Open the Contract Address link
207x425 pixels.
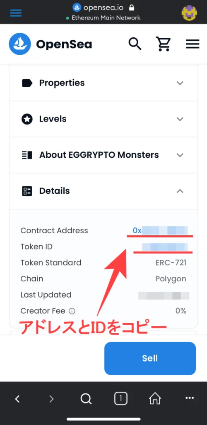[160, 231]
